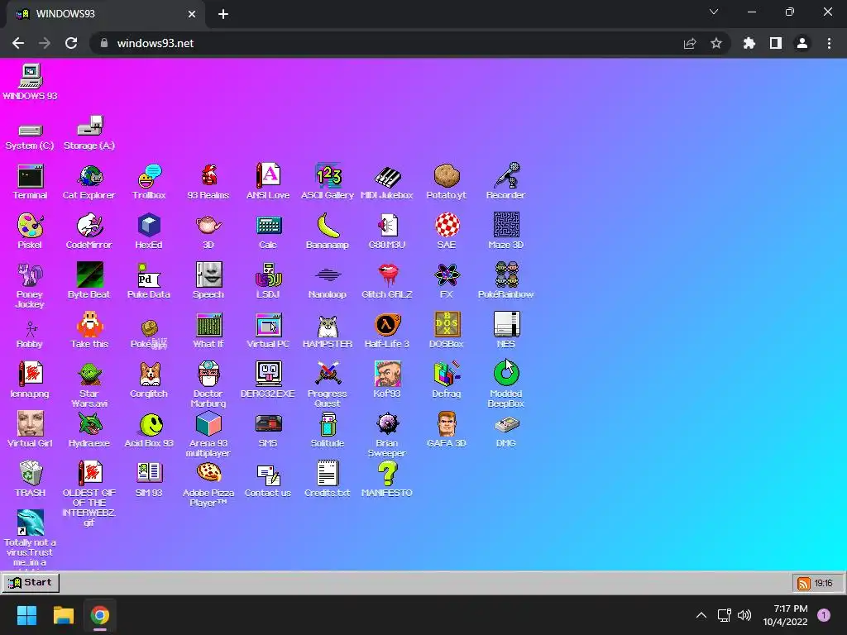
Task: Open File Explorer from Windows taskbar
Action: [x=63, y=615]
